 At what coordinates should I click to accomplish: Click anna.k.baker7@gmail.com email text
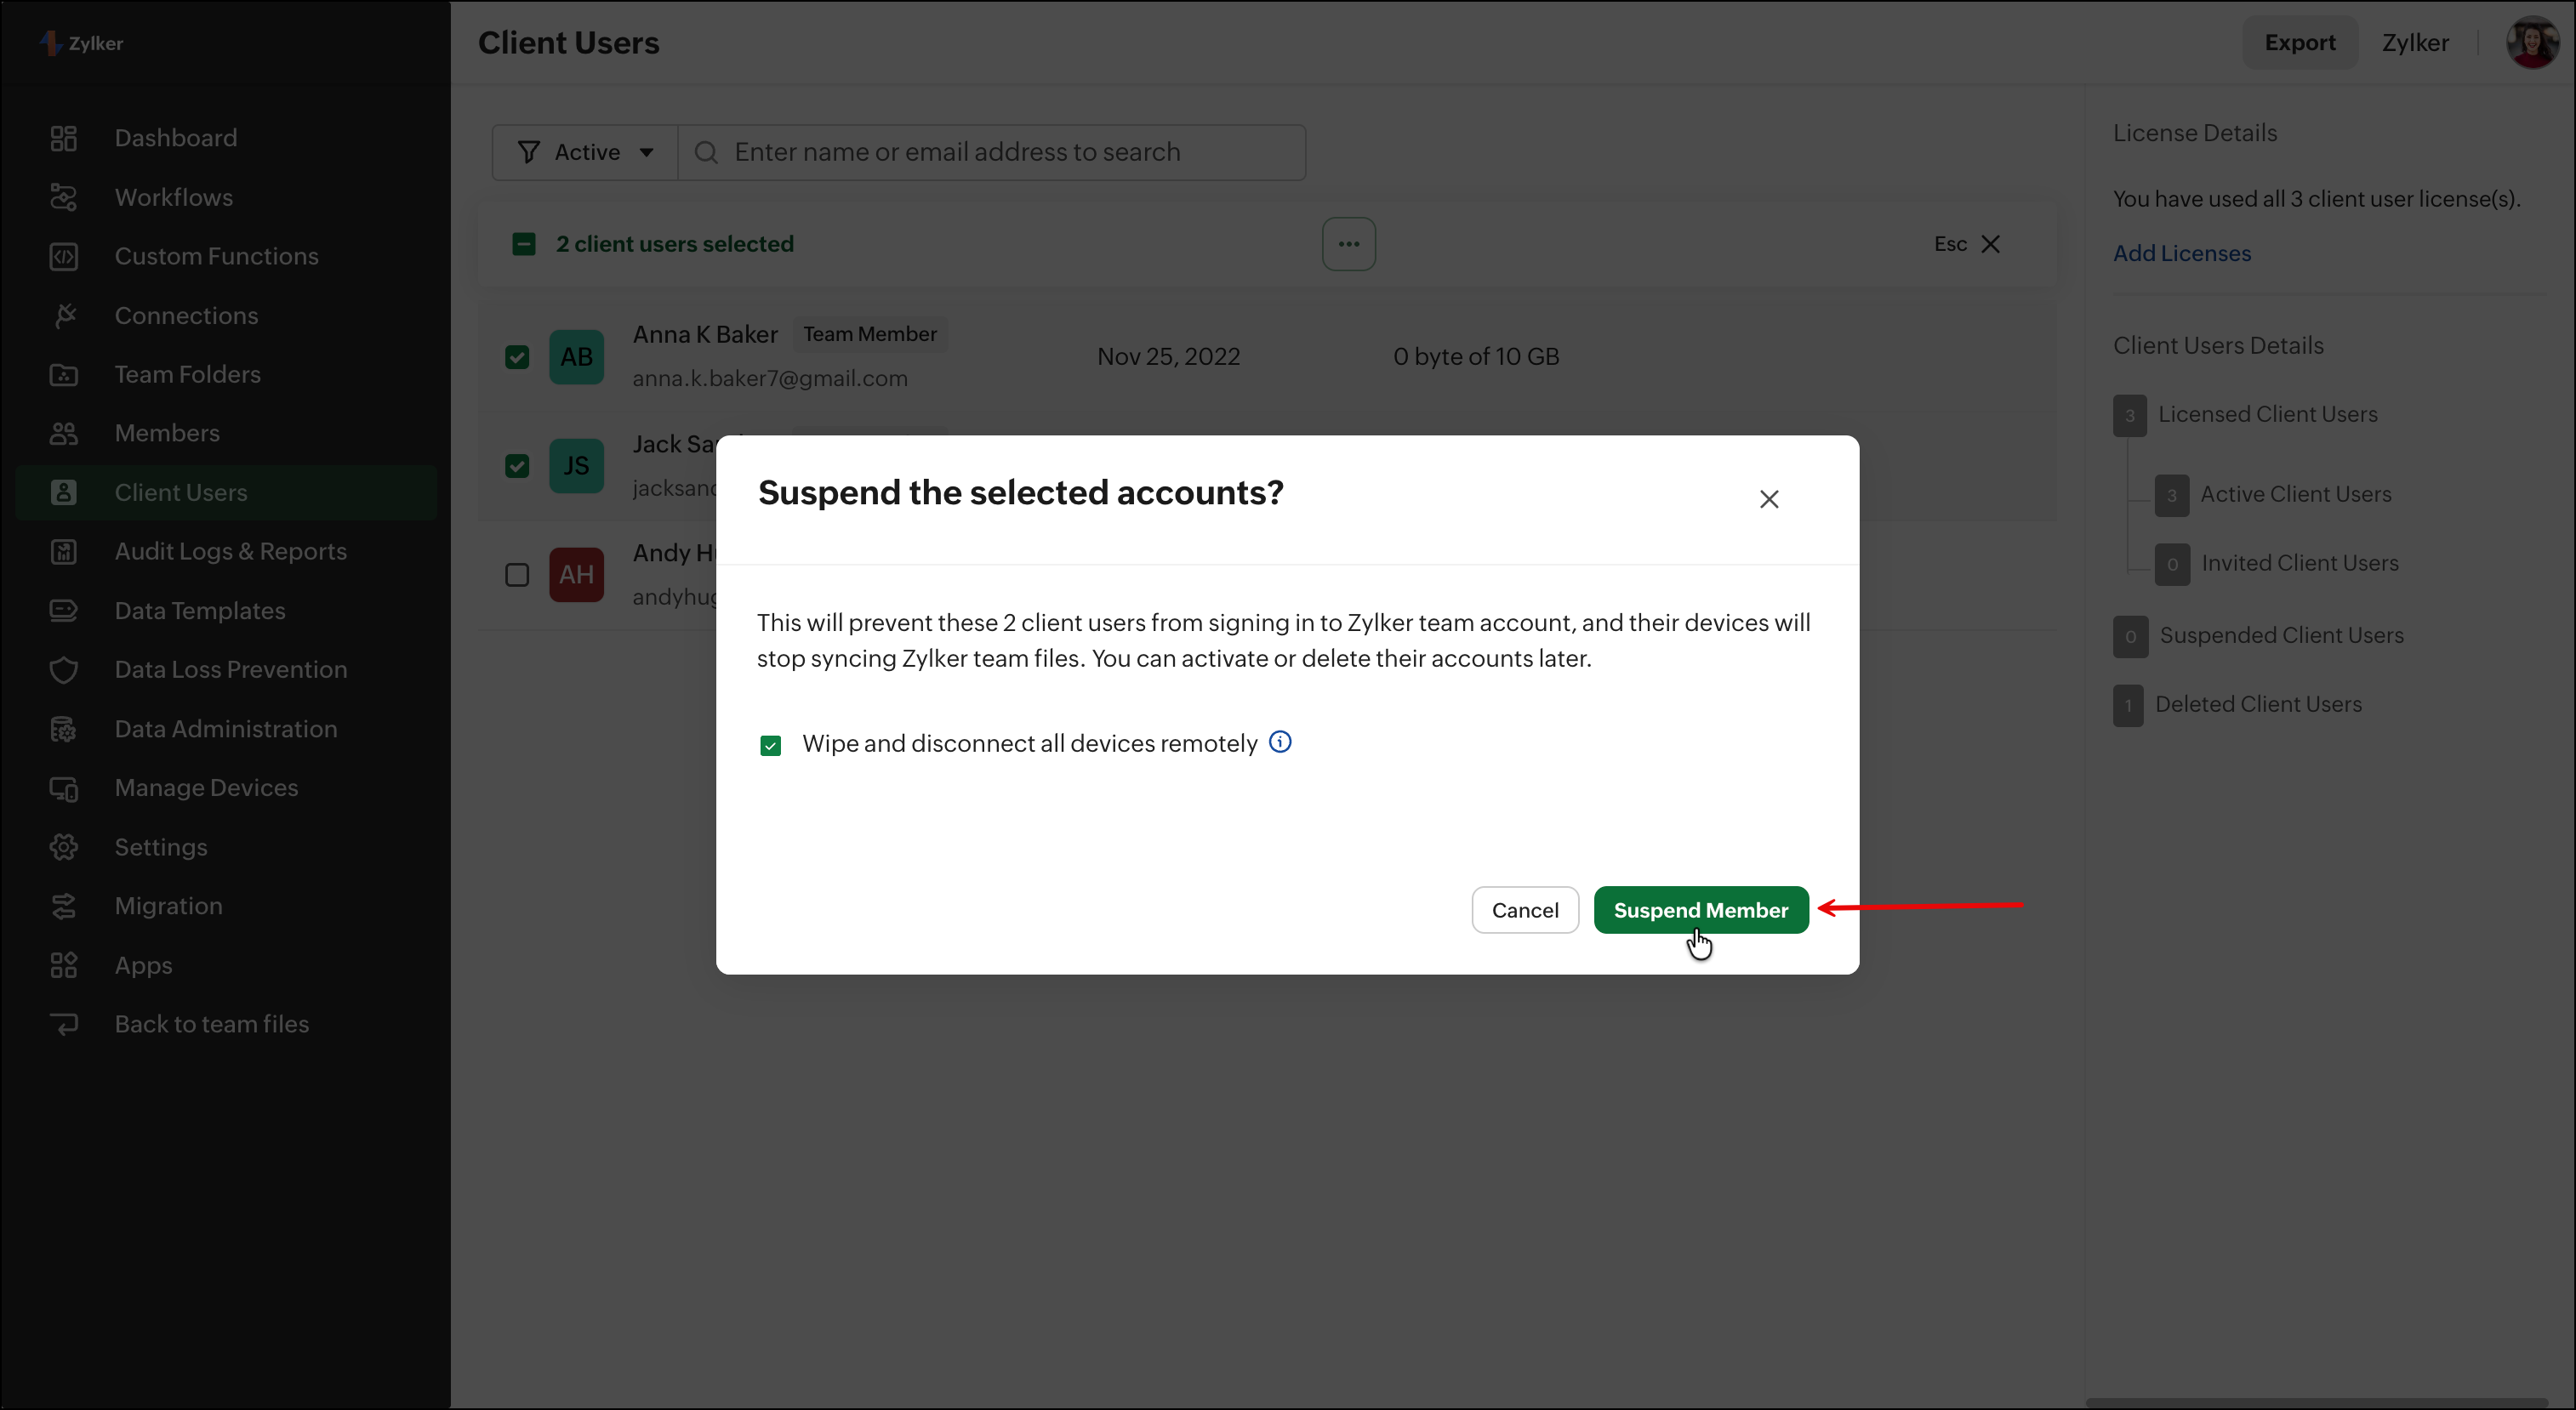770,378
